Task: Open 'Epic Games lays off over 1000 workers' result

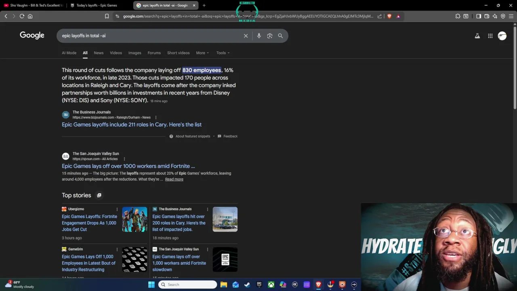Action: coord(128,166)
